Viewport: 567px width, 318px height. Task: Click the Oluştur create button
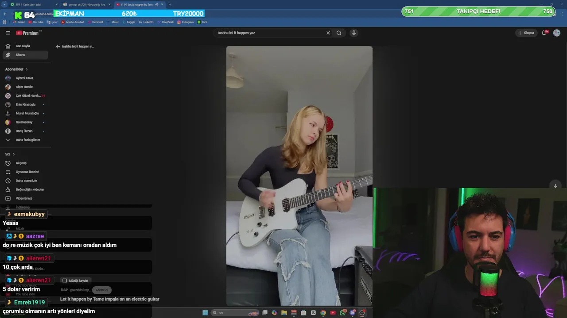[x=526, y=33]
